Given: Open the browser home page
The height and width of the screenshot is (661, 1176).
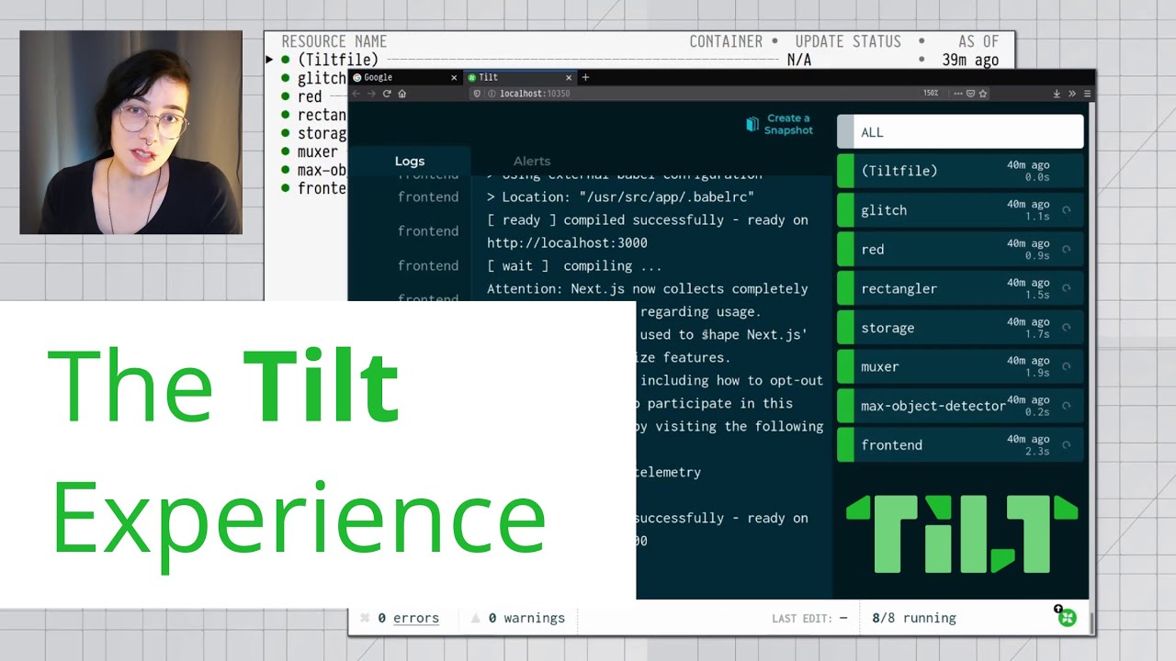Looking at the screenshot, I should pyautogui.click(x=401, y=94).
